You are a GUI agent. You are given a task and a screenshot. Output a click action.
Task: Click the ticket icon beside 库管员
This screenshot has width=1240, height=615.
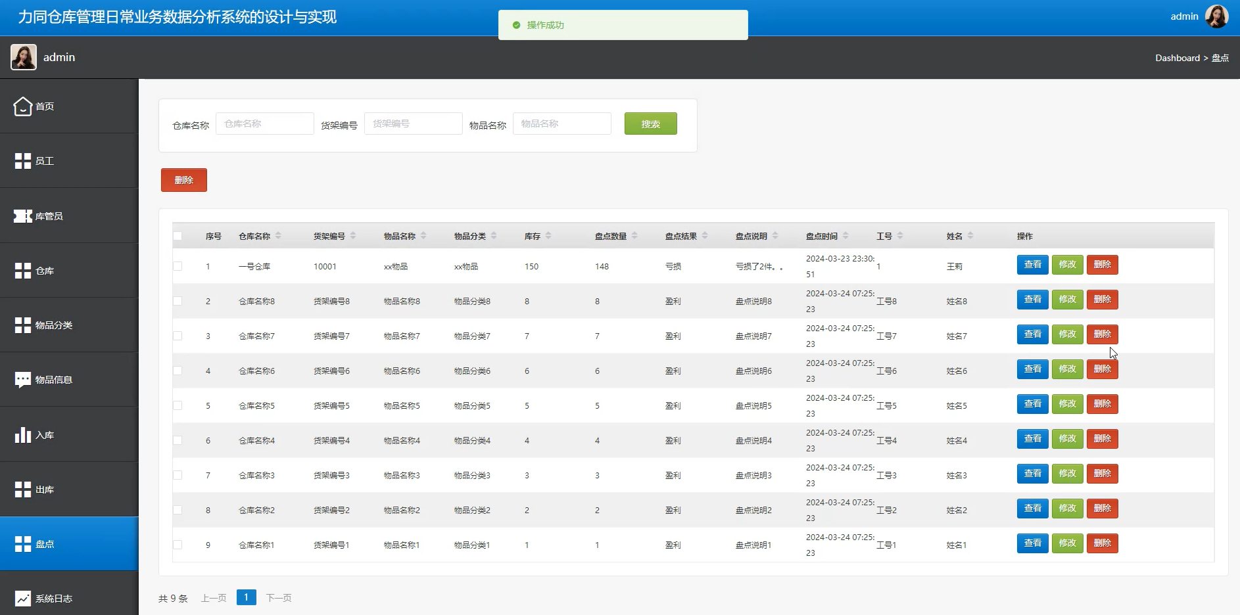[x=23, y=216]
